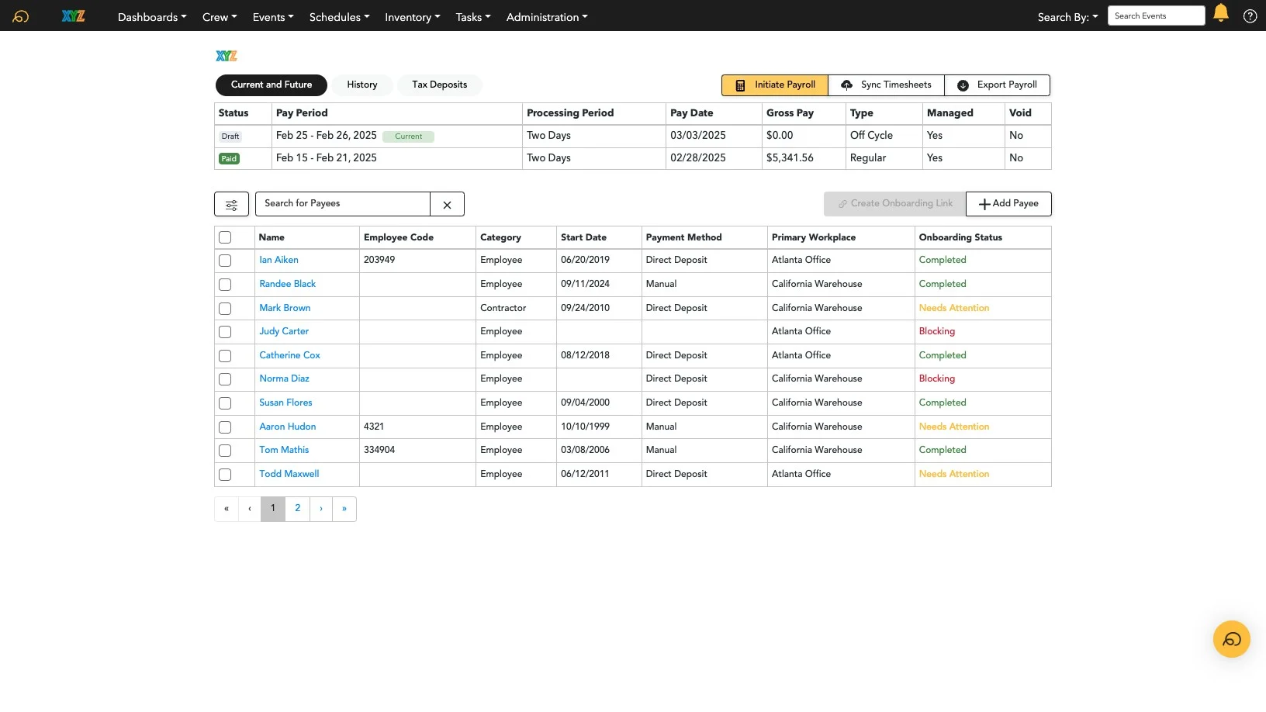Open the Initiate Payroll tool
Viewport: 1266px width, 712px height.
pos(773,85)
